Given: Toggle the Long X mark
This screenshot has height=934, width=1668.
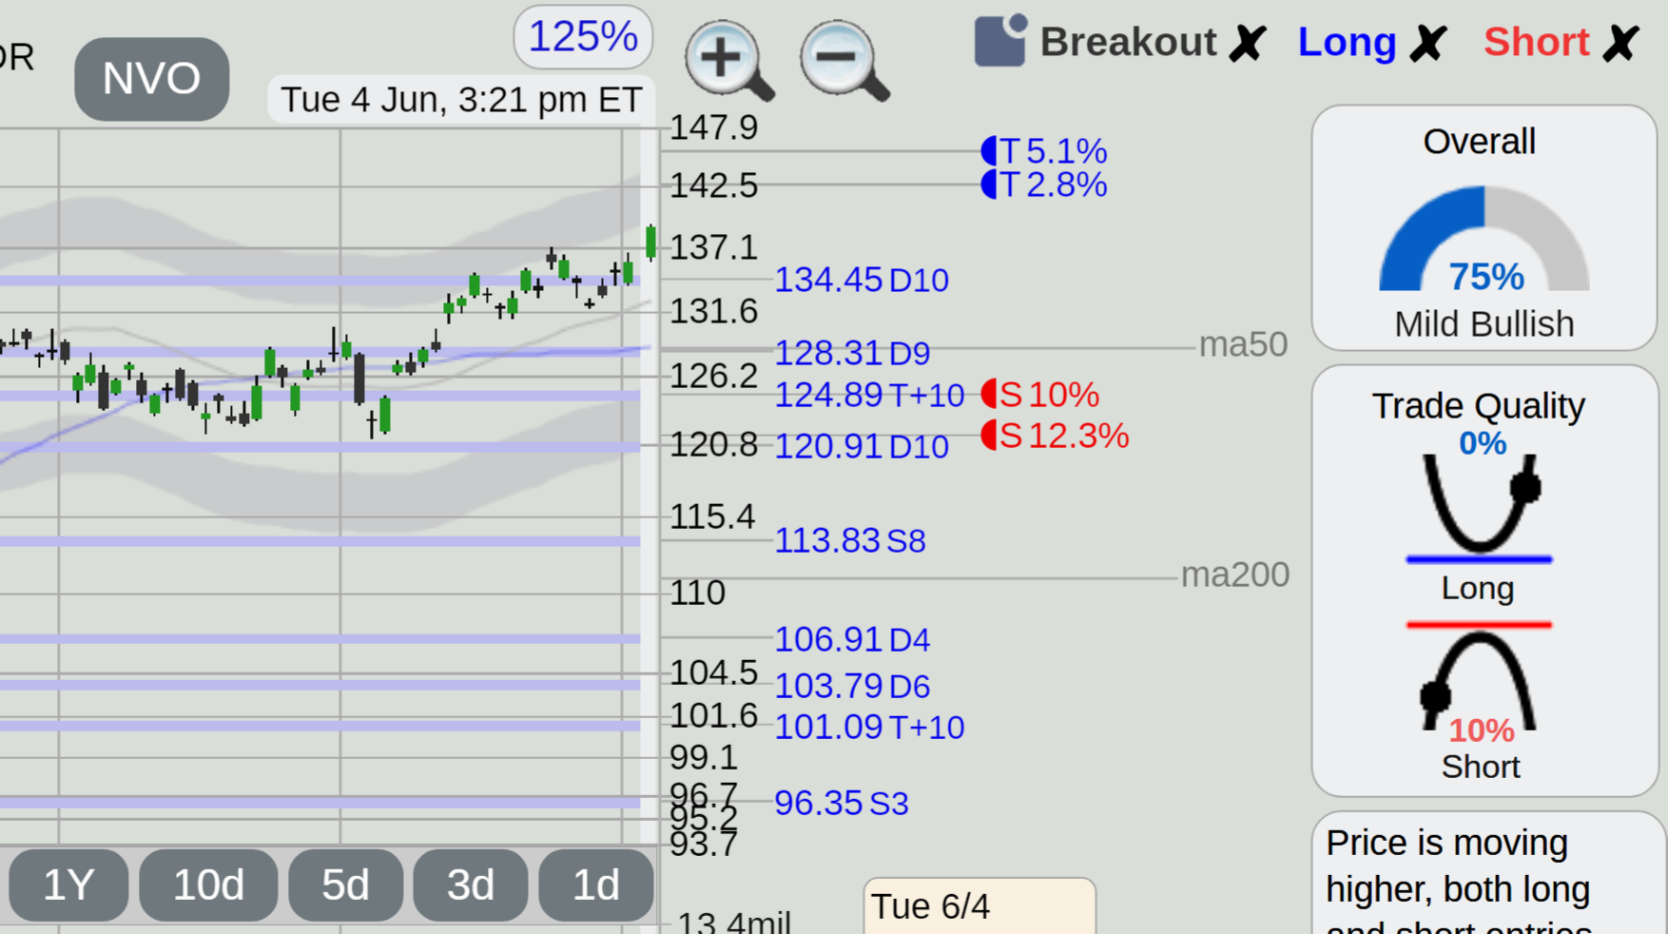Looking at the screenshot, I should point(1427,43).
